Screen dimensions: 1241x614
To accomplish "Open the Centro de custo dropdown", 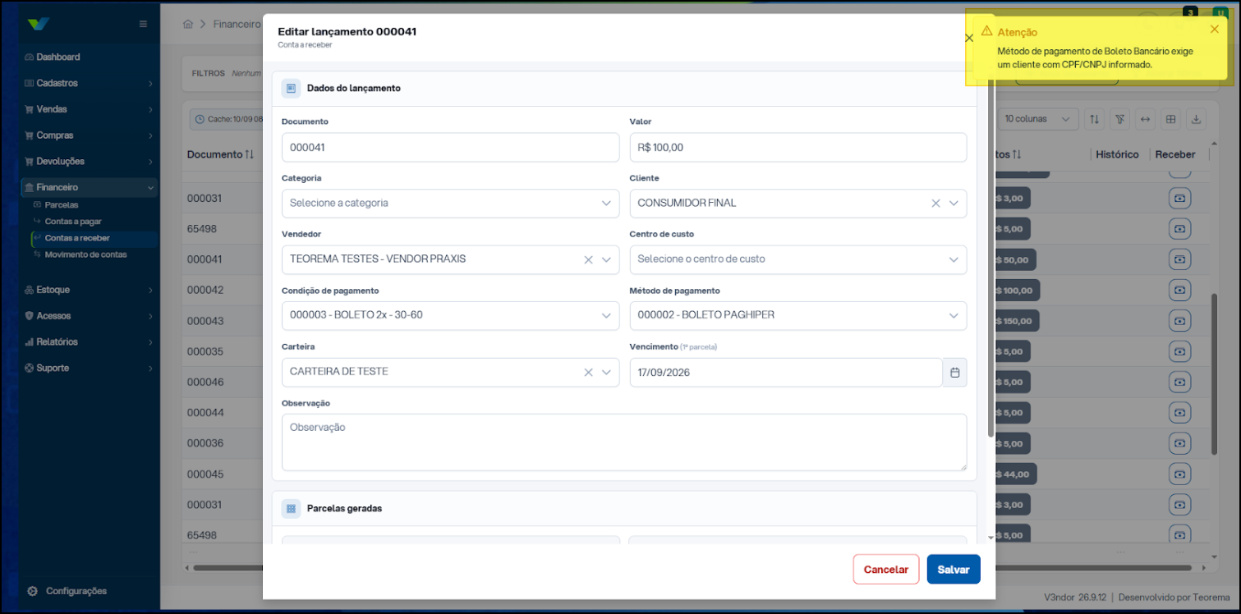I will pyautogui.click(x=797, y=259).
